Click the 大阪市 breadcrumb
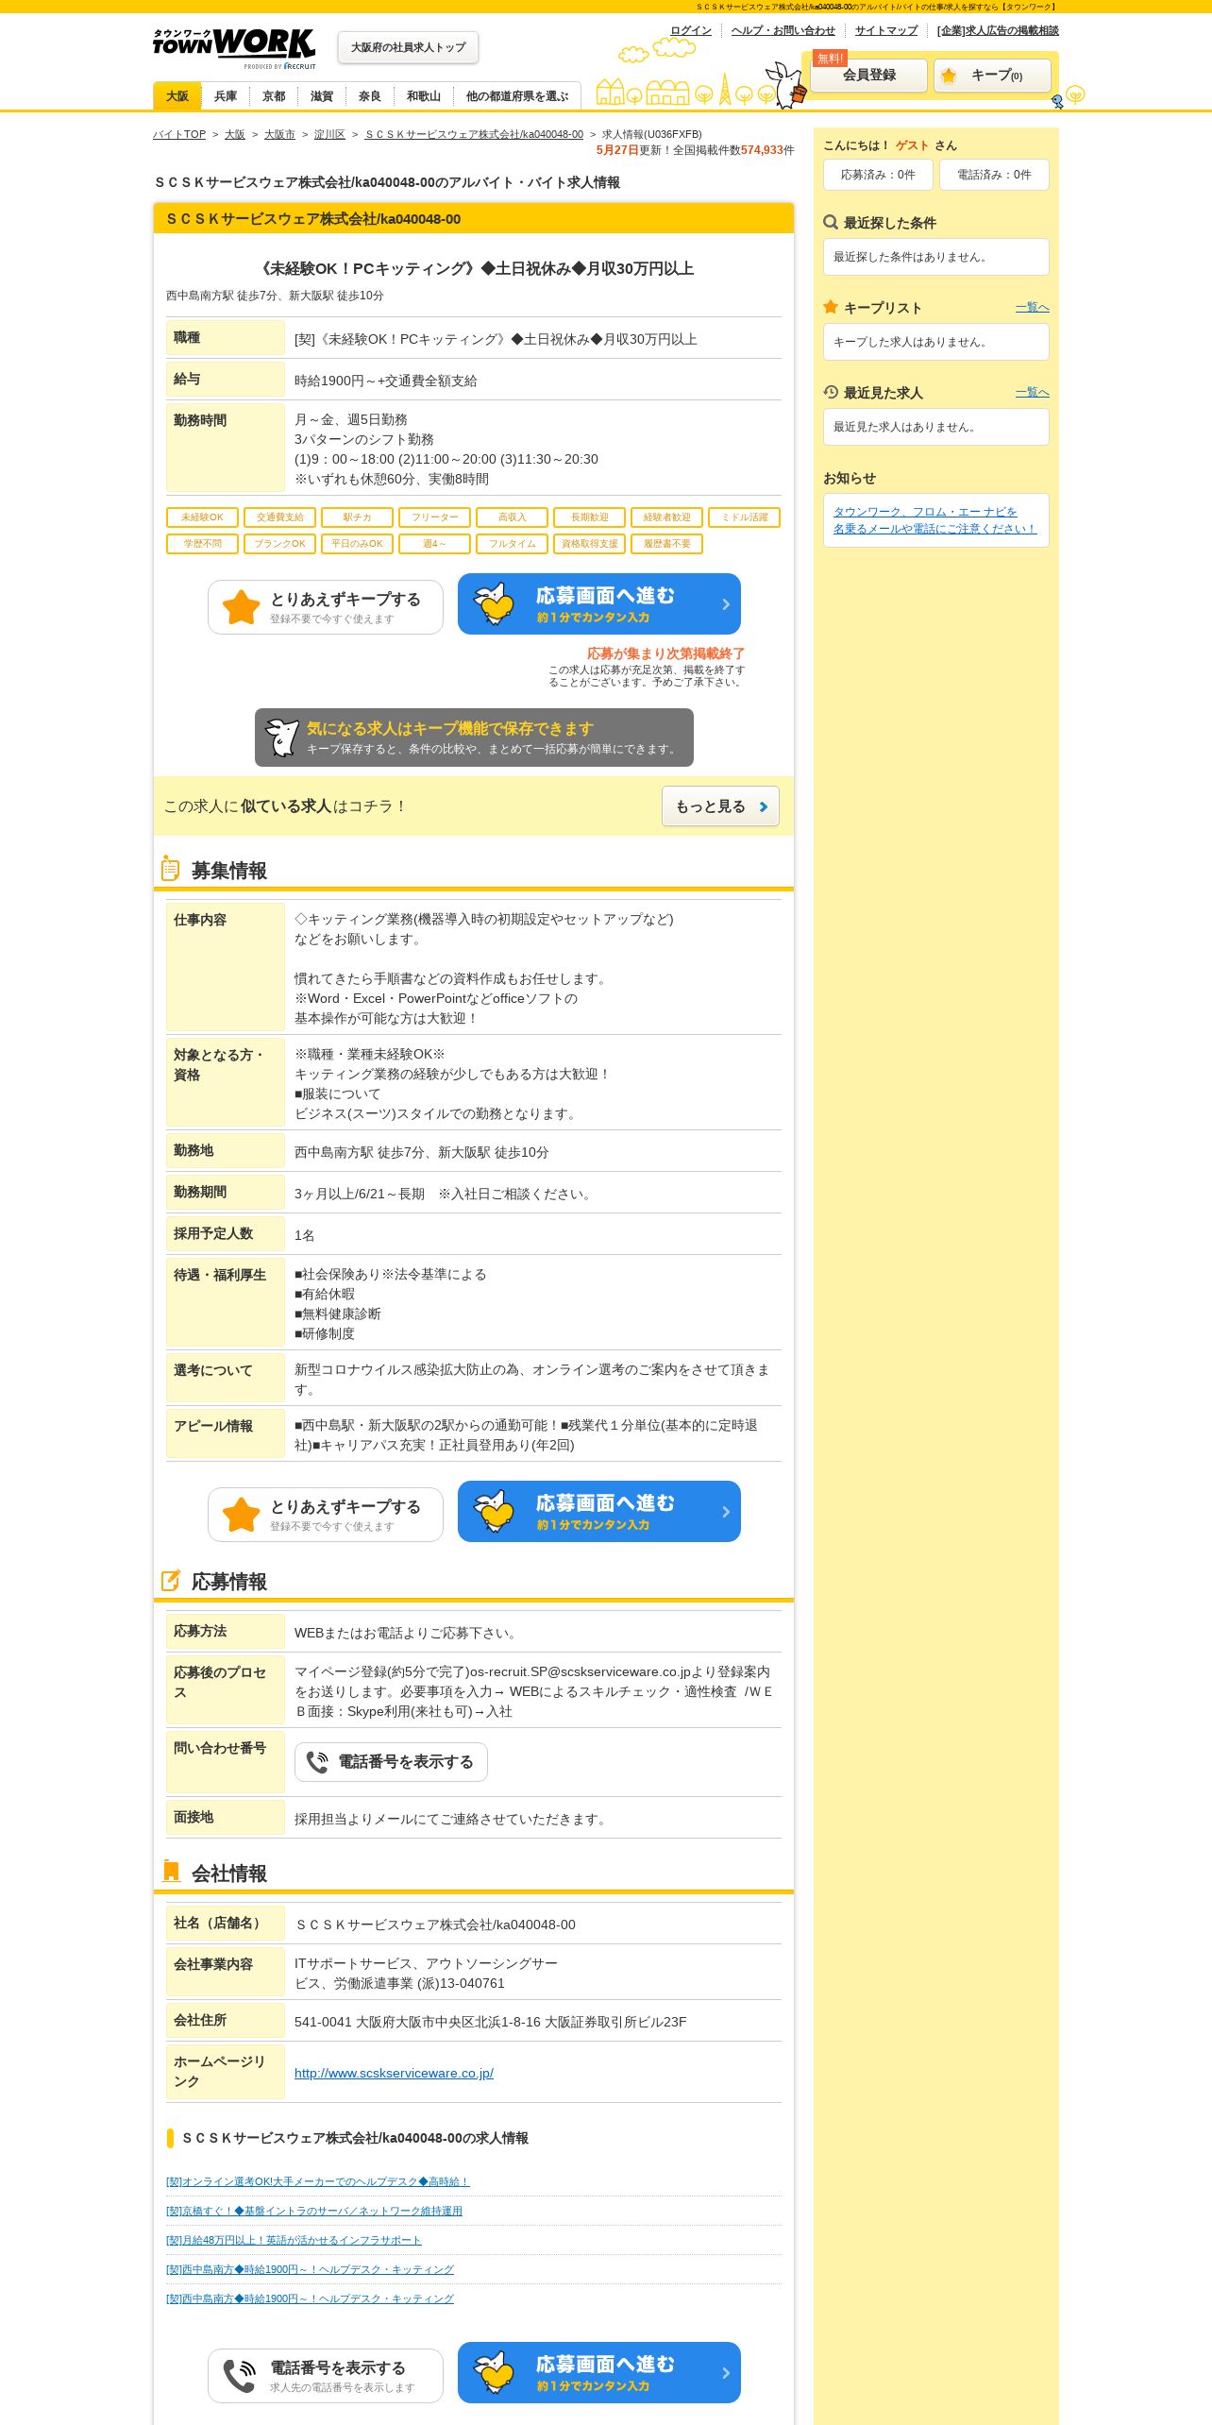The image size is (1212, 2425). (x=279, y=134)
